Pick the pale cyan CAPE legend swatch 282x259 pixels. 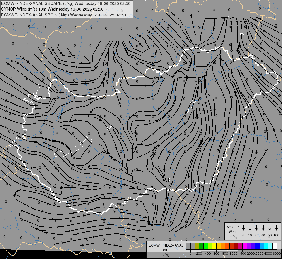[271, 246]
